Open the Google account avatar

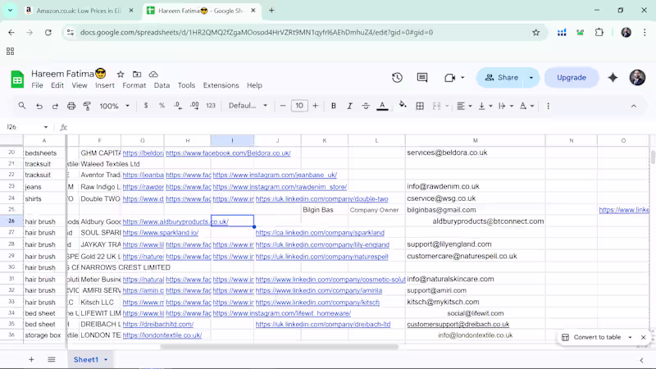click(x=637, y=77)
